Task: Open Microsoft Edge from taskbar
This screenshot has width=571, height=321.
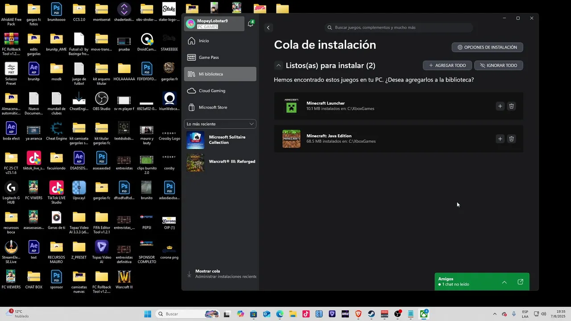Action: click(x=280, y=314)
